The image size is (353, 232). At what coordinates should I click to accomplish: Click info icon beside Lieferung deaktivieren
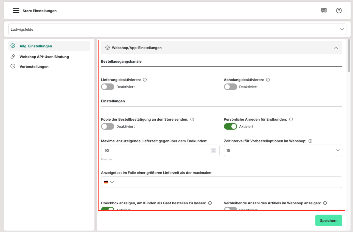coord(145,80)
